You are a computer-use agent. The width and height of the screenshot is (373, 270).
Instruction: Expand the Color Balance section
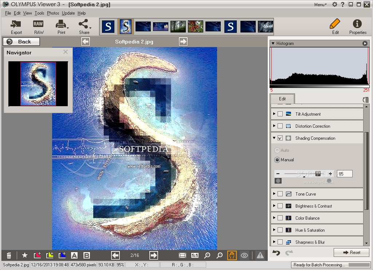coord(274,217)
